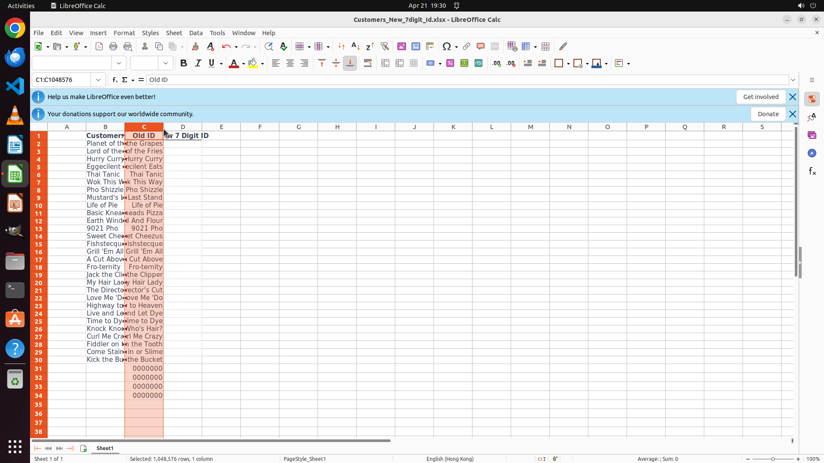Image resolution: width=824 pixels, height=463 pixels.
Task: Open the Data menu
Action: 196,33
